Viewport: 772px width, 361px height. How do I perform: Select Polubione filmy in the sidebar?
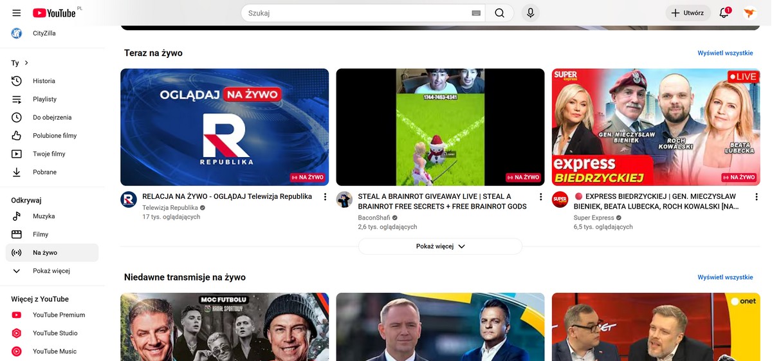[x=52, y=136]
